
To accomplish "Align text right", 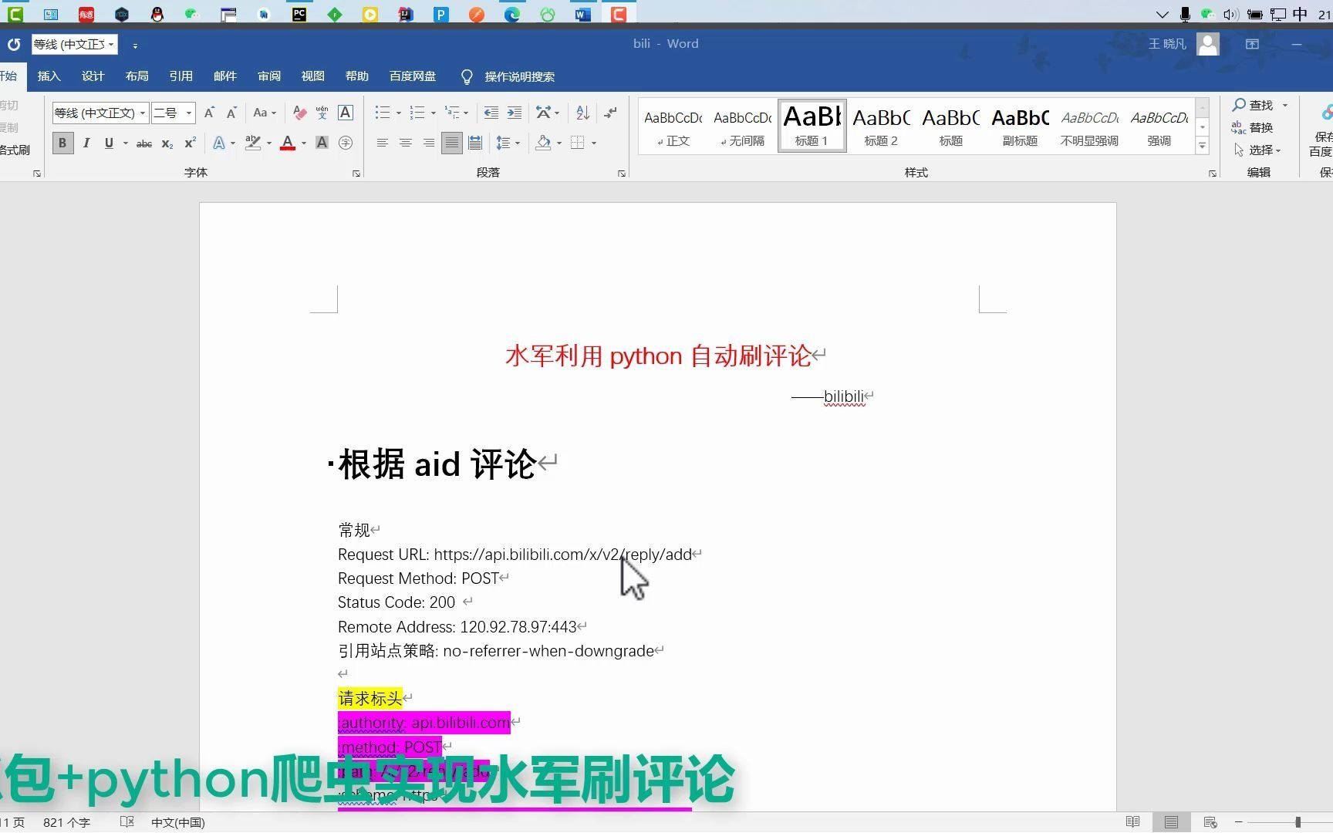I will click(428, 143).
